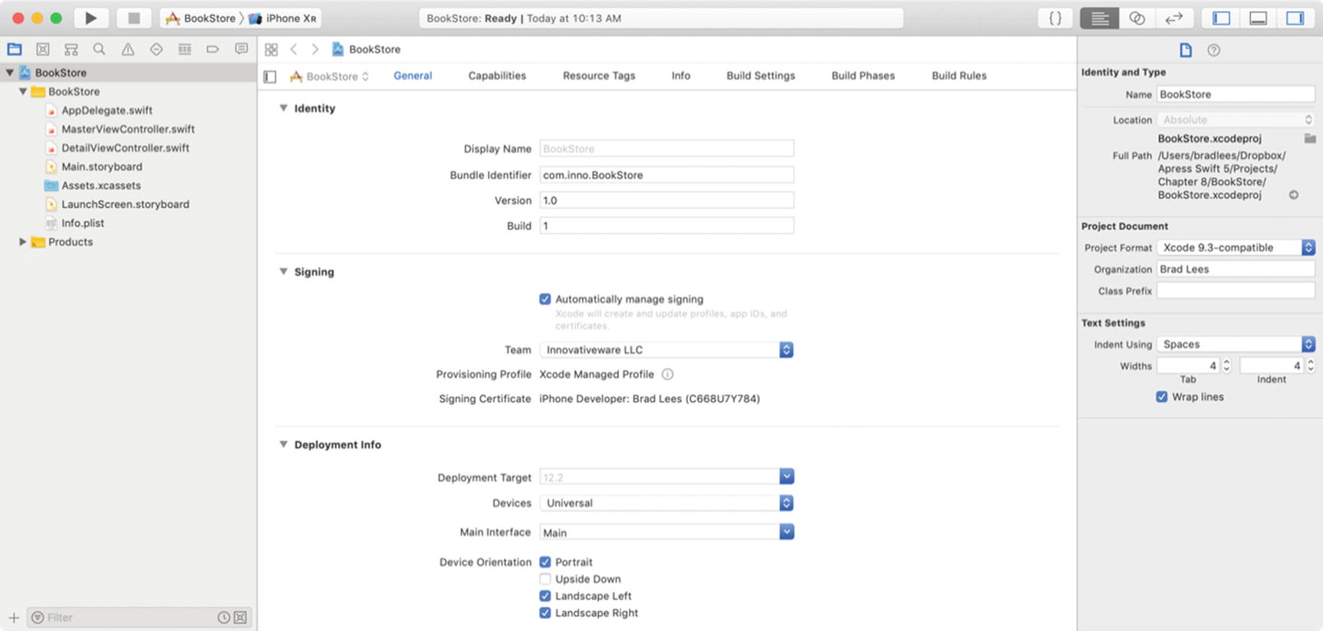Image resolution: width=1323 pixels, height=631 pixels.
Task: Open related items grid icon
Action: point(271,49)
